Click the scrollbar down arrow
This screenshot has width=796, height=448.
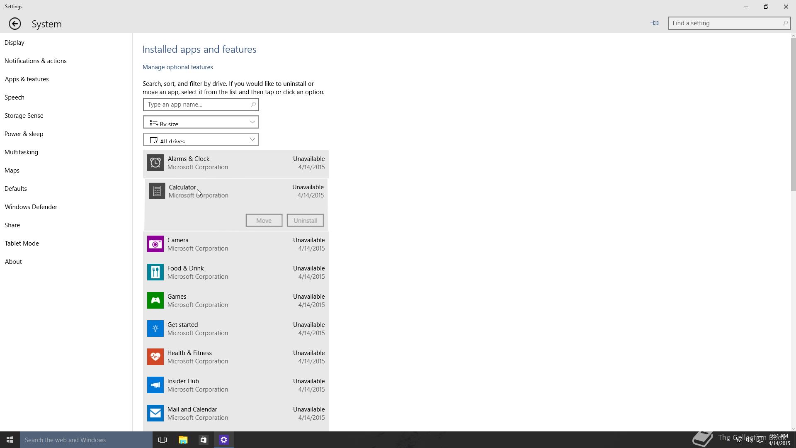tap(793, 429)
